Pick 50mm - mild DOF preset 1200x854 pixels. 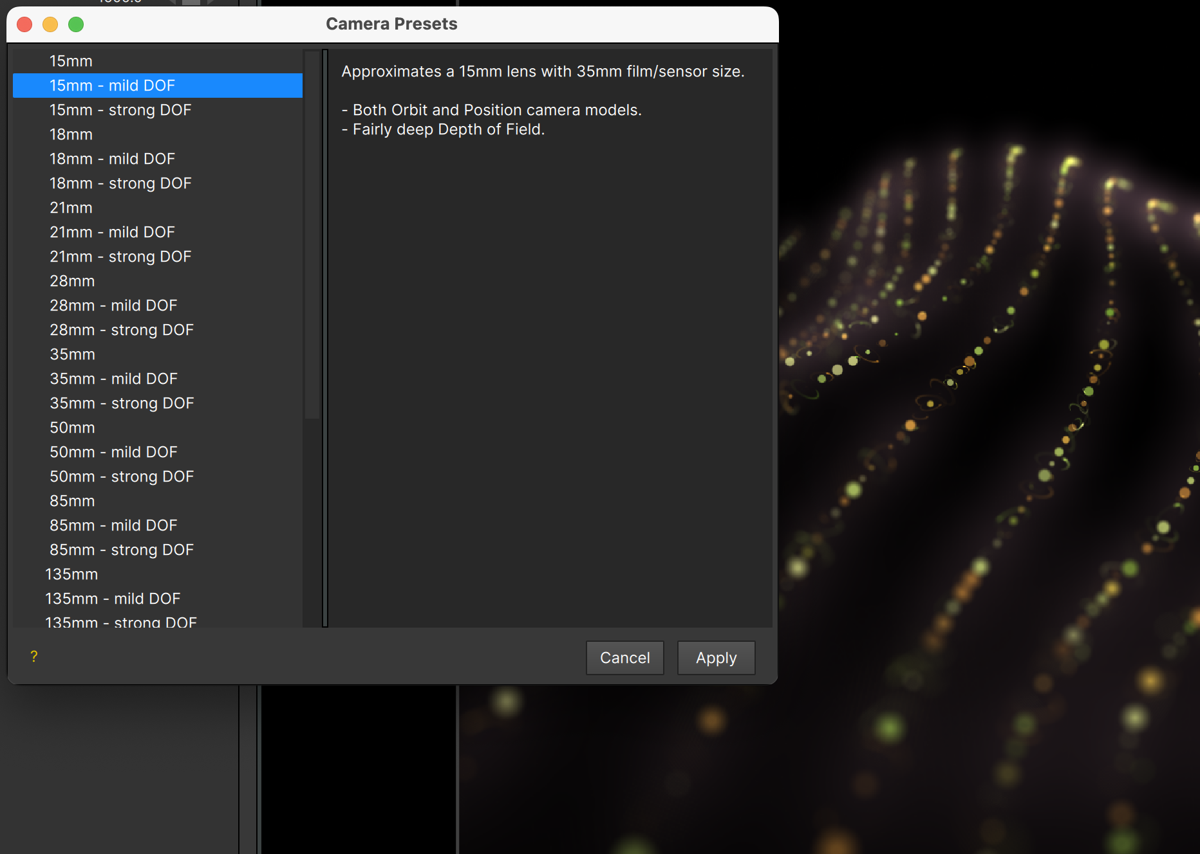(x=158, y=452)
